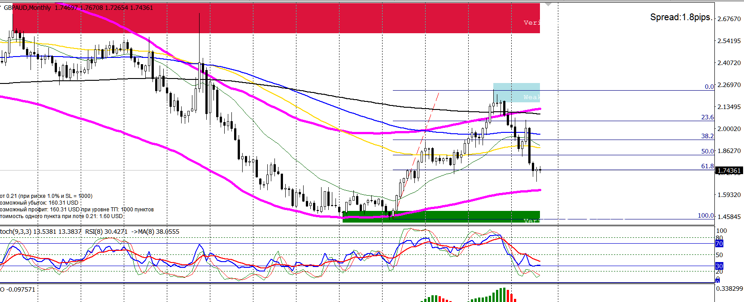
Task: Click the blue 30 level tag
Action: tap(719, 266)
